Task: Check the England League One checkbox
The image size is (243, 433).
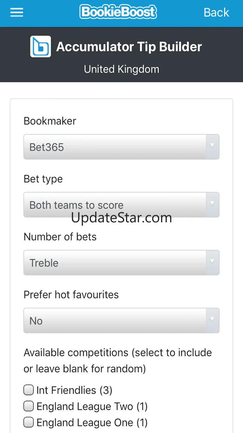Action: click(x=29, y=422)
